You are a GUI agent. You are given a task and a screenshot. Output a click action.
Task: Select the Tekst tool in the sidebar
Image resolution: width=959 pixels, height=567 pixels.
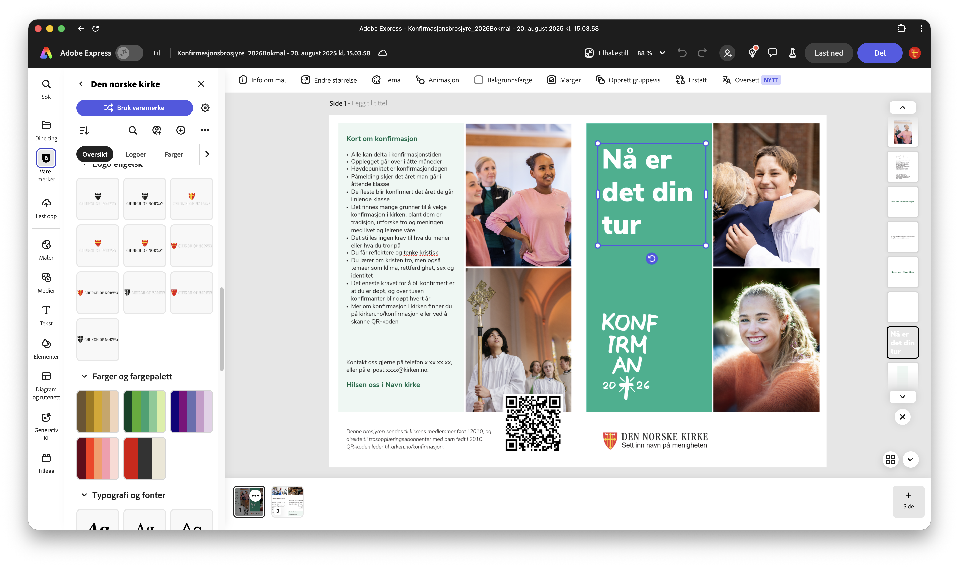click(x=46, y=315)
